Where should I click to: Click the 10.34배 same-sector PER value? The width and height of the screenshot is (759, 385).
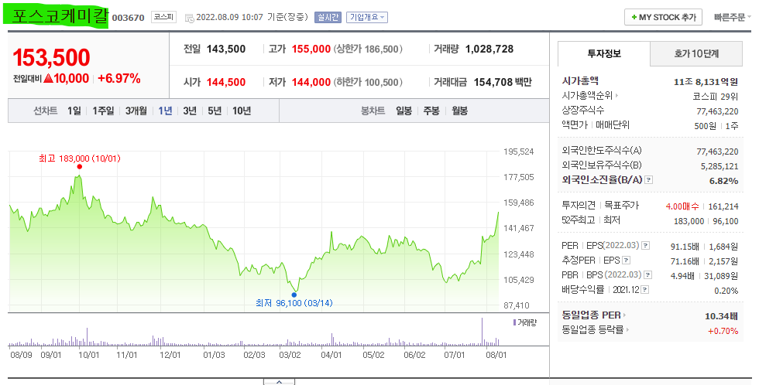721,316
